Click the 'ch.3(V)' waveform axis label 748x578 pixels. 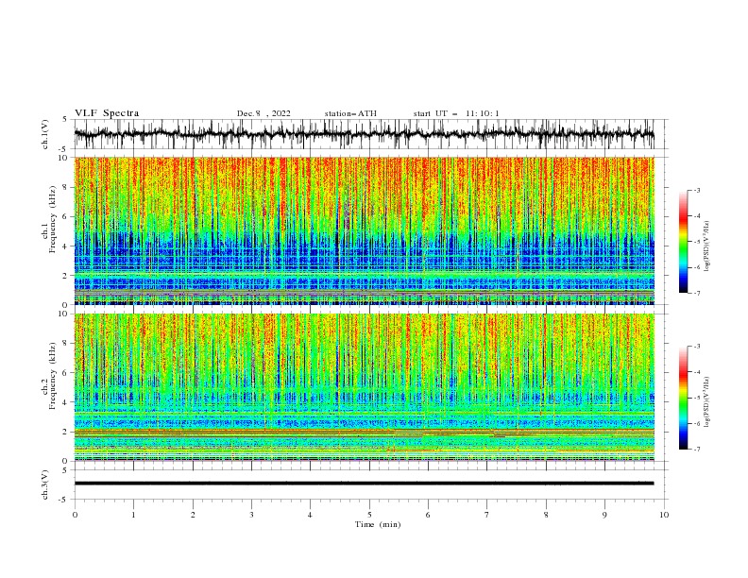click(x=45, y=484)
